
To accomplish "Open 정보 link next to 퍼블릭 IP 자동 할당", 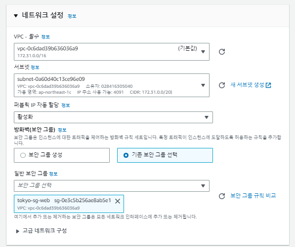I will [66, 106].
